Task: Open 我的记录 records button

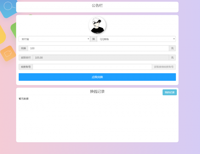Action: pos(169,92)
